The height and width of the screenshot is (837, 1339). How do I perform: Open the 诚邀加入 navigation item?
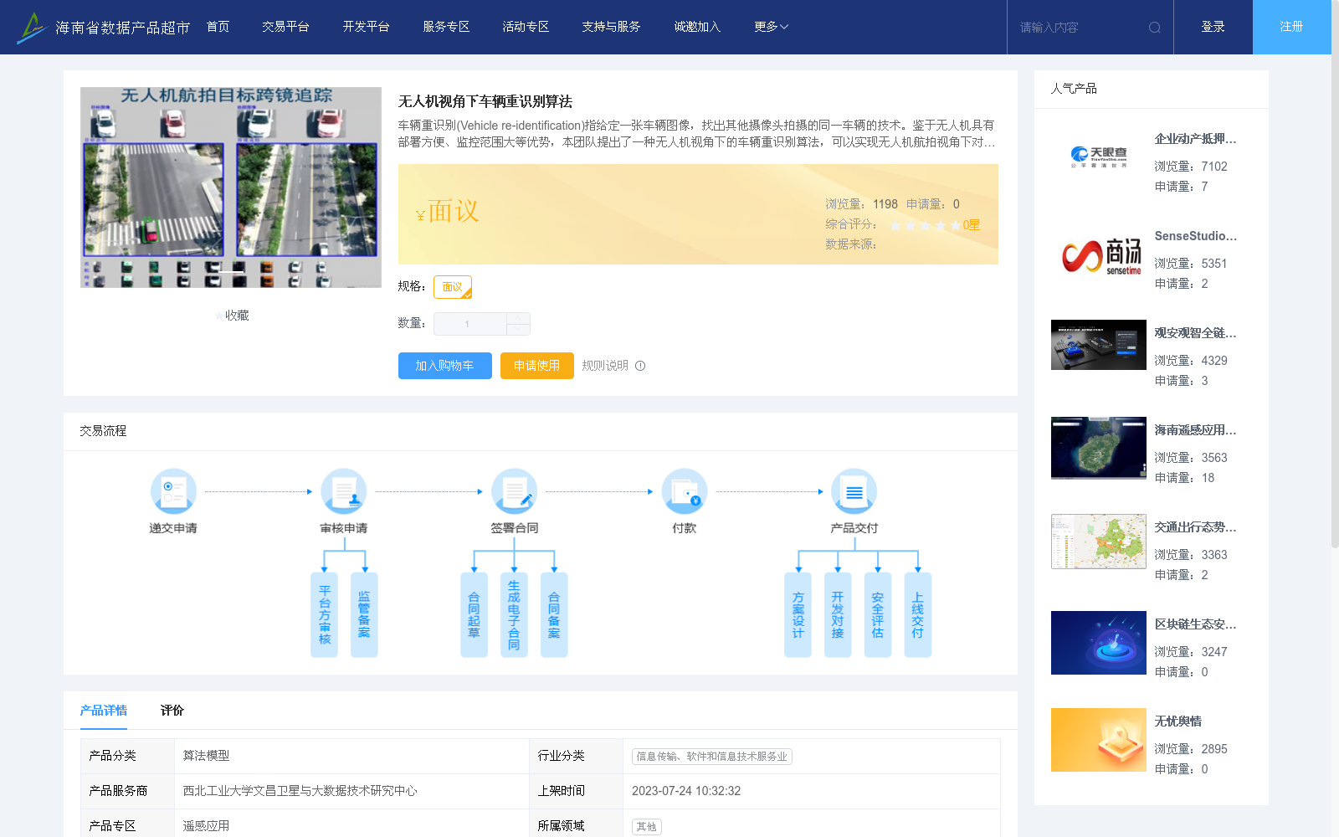click(x=697, y=27)
